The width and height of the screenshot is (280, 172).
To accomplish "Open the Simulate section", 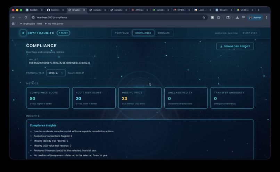I will tap(164, 33).
